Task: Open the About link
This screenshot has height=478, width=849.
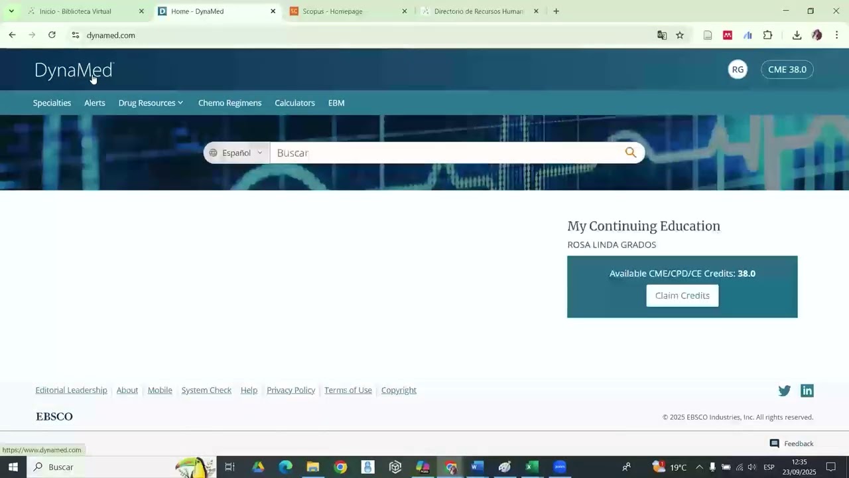Action: coord(127,390)
